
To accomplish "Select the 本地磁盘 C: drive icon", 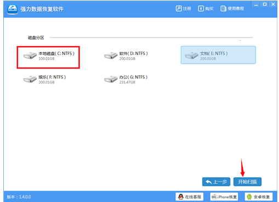I will [x=30, y=55].
